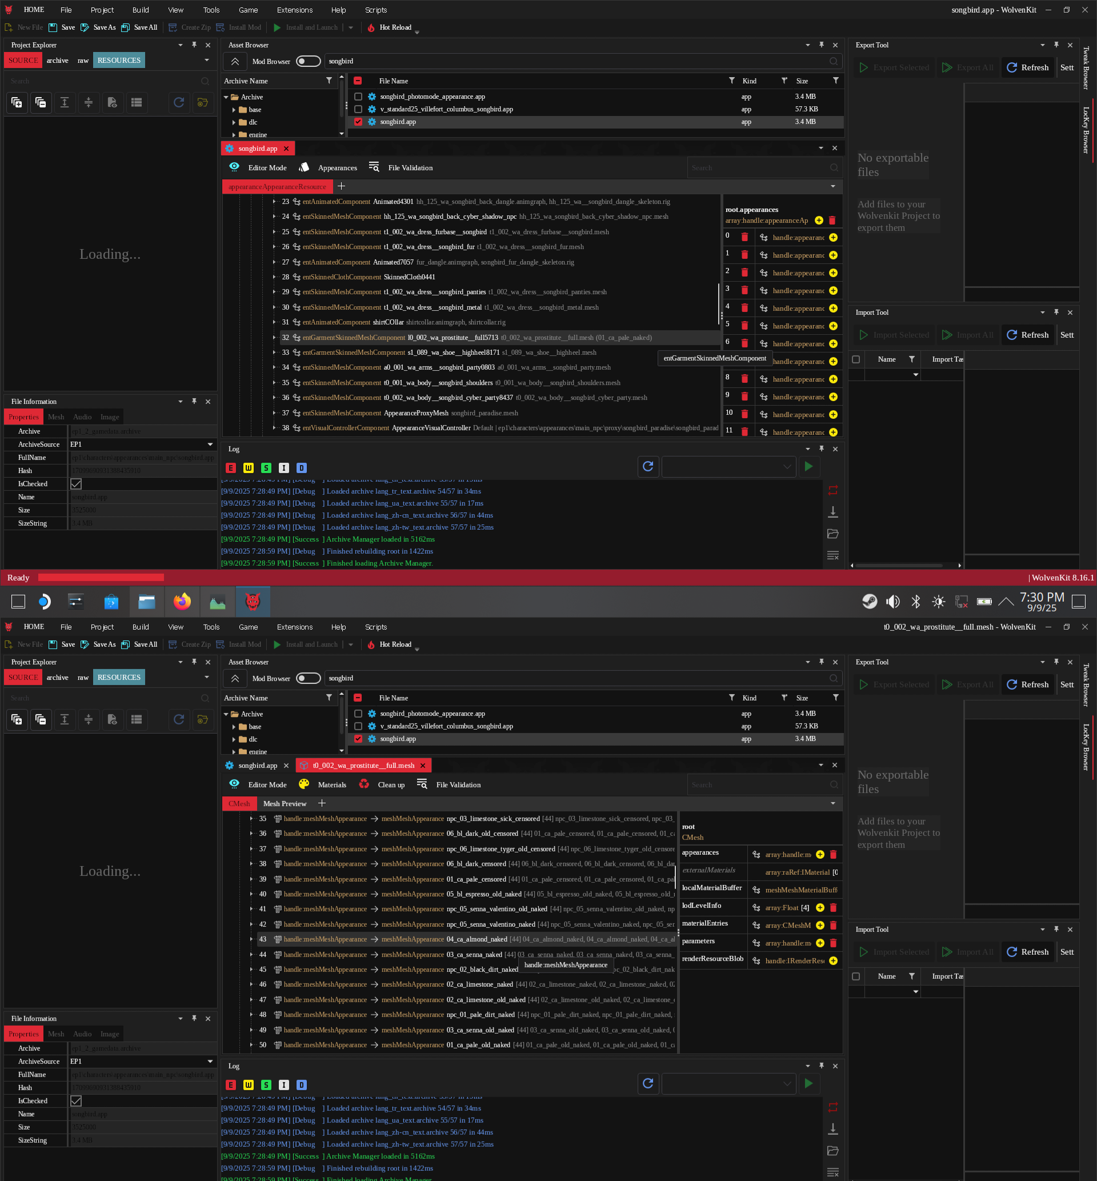
Task: Click the volume speaker icon in tray
Action: click(x=893, y=601)
